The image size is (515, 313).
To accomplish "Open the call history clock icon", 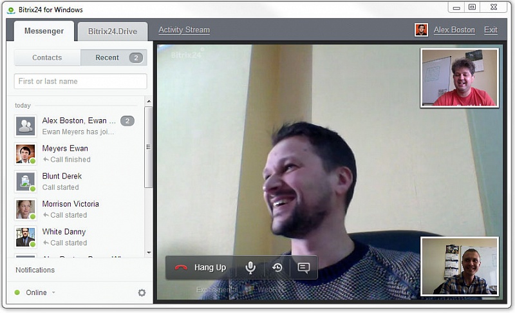I will [277, 268].
